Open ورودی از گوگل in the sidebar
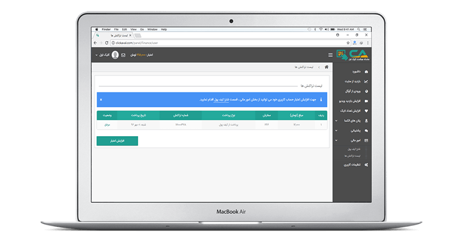 (x=352, y=91)
